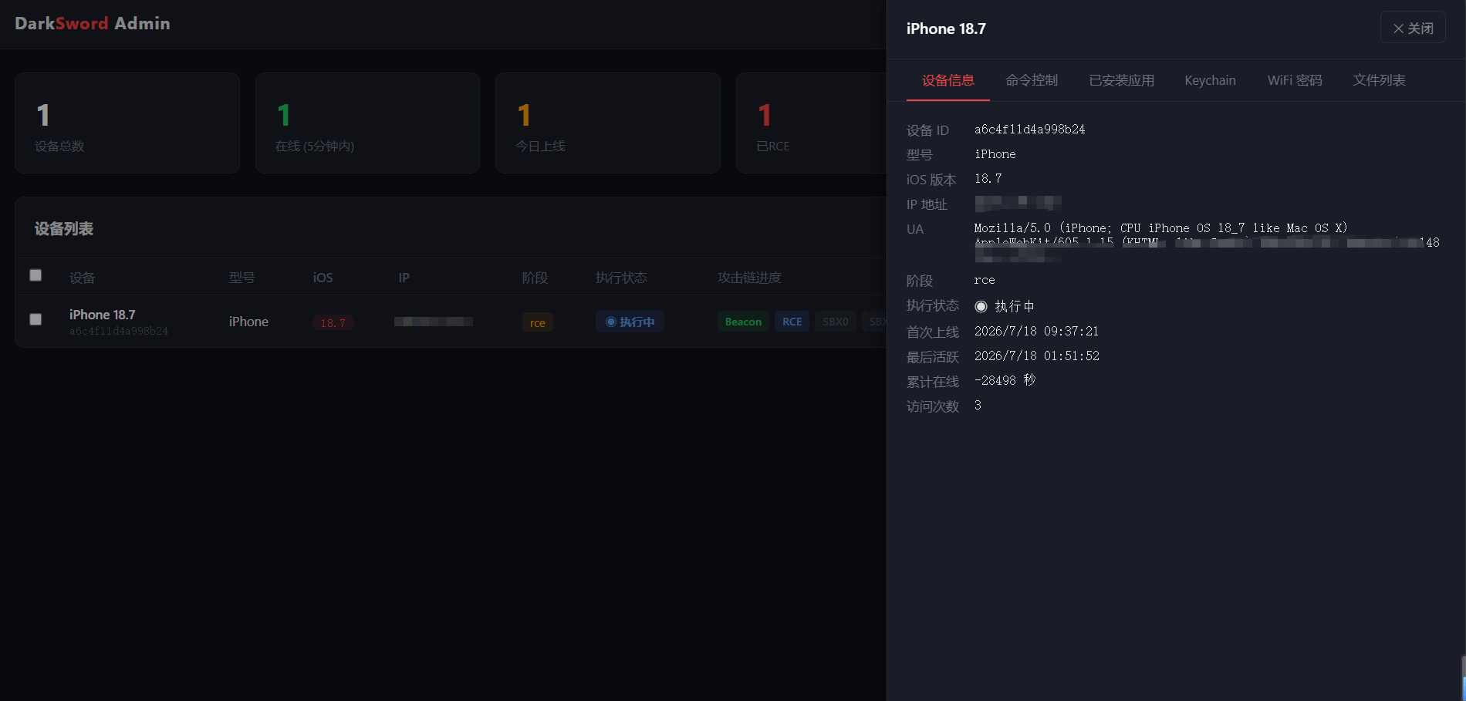Switch to the Keychain tab

(1210, 80)
